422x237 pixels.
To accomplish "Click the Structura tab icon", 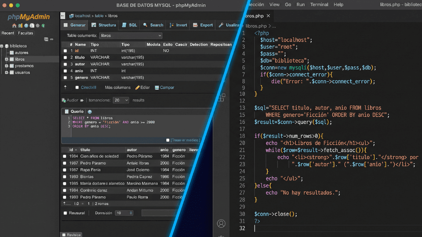I will pos(94,25).
